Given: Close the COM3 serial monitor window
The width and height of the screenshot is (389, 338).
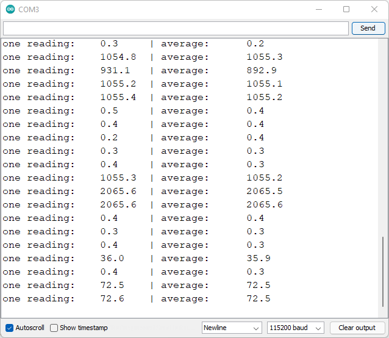Looking at the screenshot, I should pos(374,10).
